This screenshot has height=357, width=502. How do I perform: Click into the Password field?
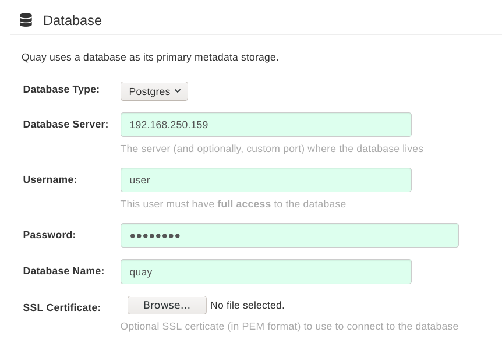(x=289, y=235)
